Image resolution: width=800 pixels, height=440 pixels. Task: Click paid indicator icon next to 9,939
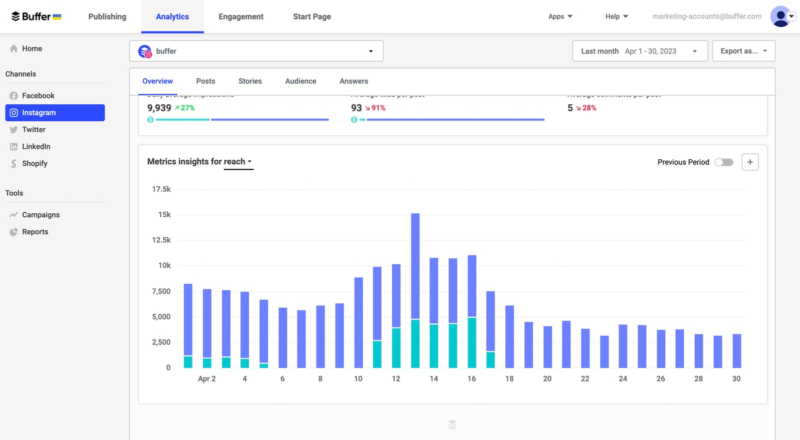point(150,120)
